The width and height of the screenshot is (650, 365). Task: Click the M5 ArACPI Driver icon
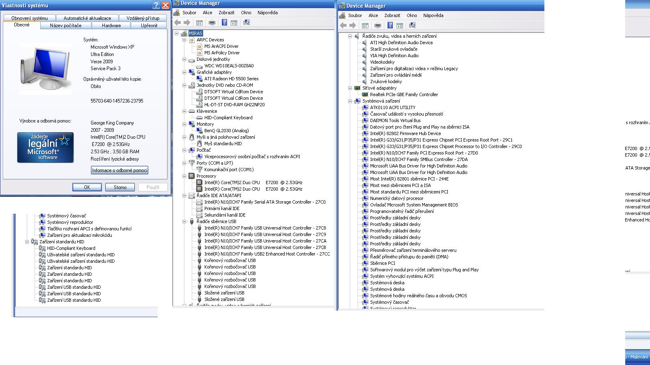tap(199, 46)
